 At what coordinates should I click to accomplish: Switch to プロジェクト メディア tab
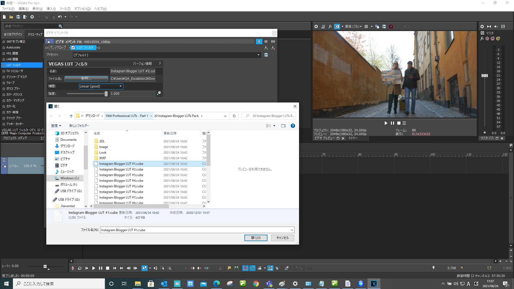click(15, 138)
